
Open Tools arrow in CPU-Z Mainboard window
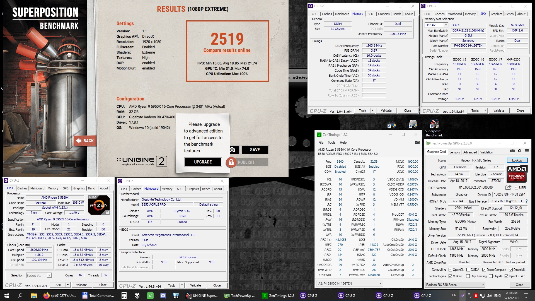tap(182, 285)
